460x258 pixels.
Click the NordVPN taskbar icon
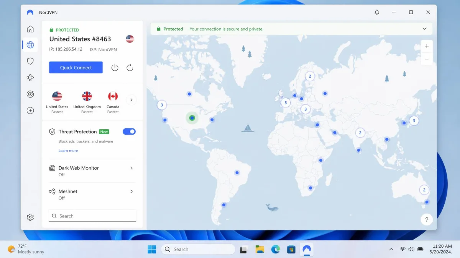(x=307, y=249)
